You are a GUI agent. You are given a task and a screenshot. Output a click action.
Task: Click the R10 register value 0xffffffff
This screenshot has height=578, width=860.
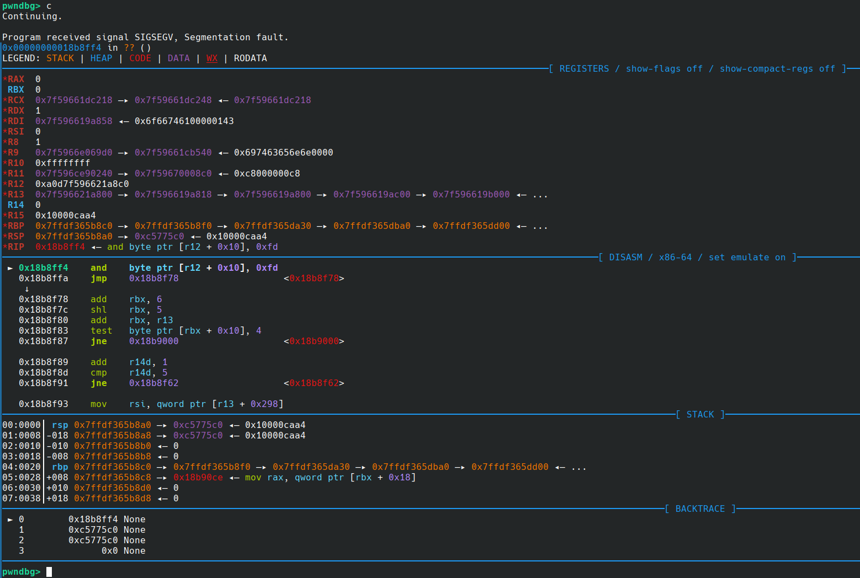point(62,163)
